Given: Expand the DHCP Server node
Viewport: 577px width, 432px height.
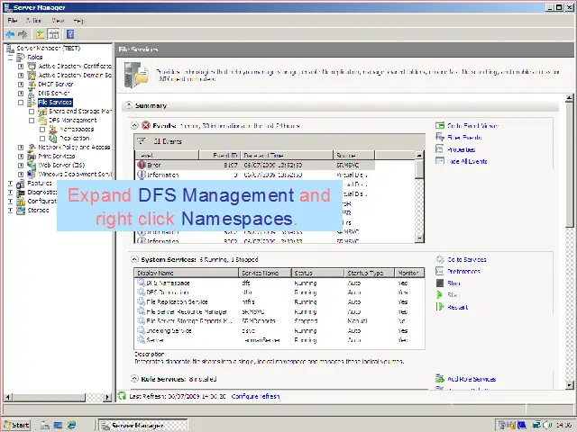Looking at the screenshot, I should click(x=21, y=84).
